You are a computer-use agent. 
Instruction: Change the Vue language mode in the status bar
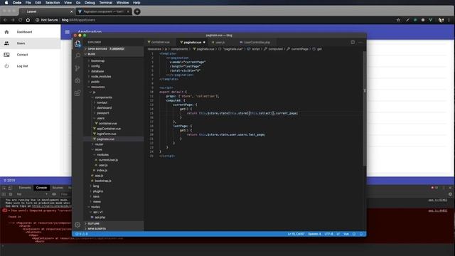click(x=346, y=234)
